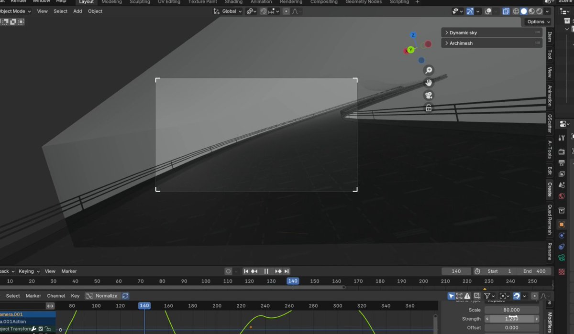574x334 pixels.
Task: Click the blue Z axis gizmo ball
Action: [413, 35]
